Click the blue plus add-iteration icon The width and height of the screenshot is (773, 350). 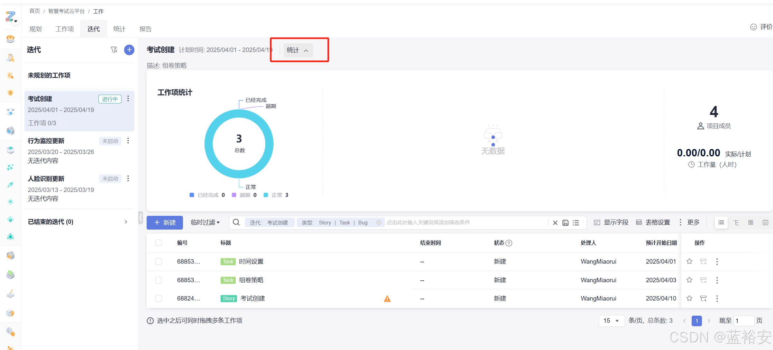pyautogui.click(x=129, y=50)
